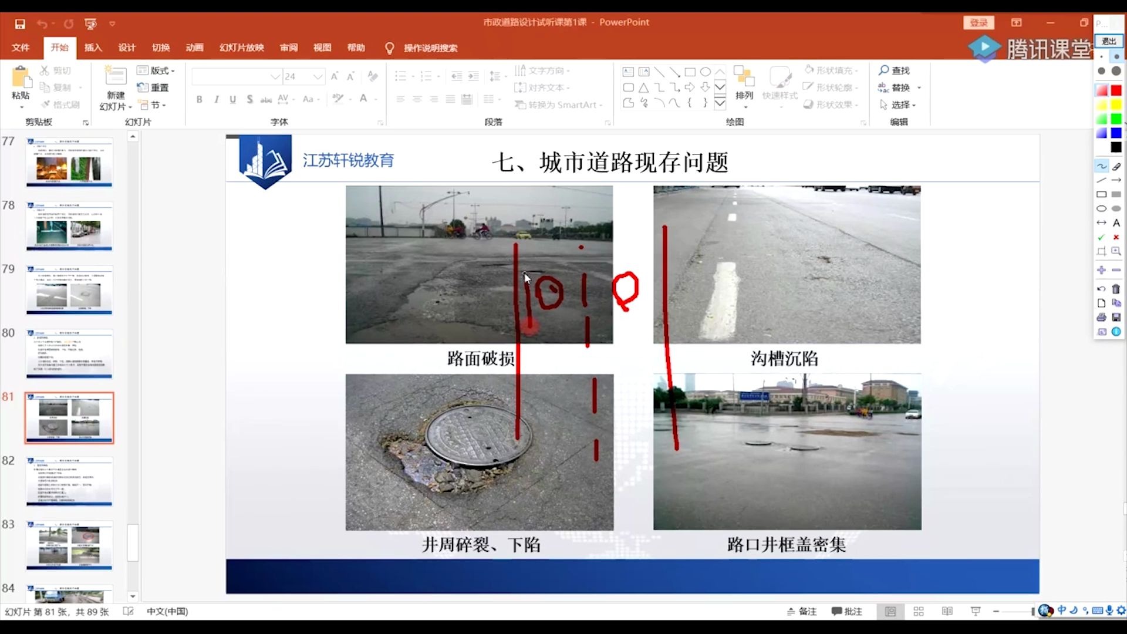The height and width of the screenshot is (634, 1127).
Task: Select the arrow drawing tool in annotation sidebar
Action: coord(1116,180)
